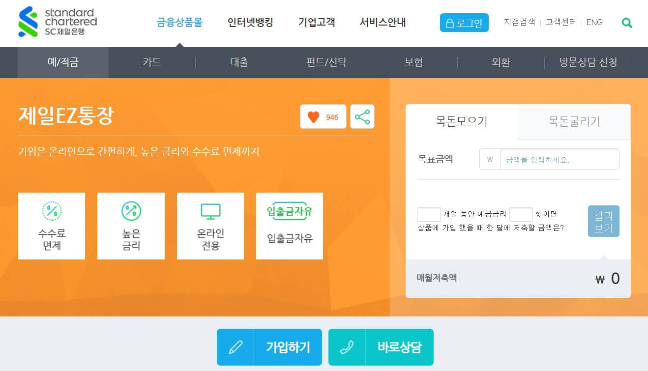Select the 대출 submenu tab
Image resolution: width=648 pixels, height=371 pixels.
[x=239, y=62]
